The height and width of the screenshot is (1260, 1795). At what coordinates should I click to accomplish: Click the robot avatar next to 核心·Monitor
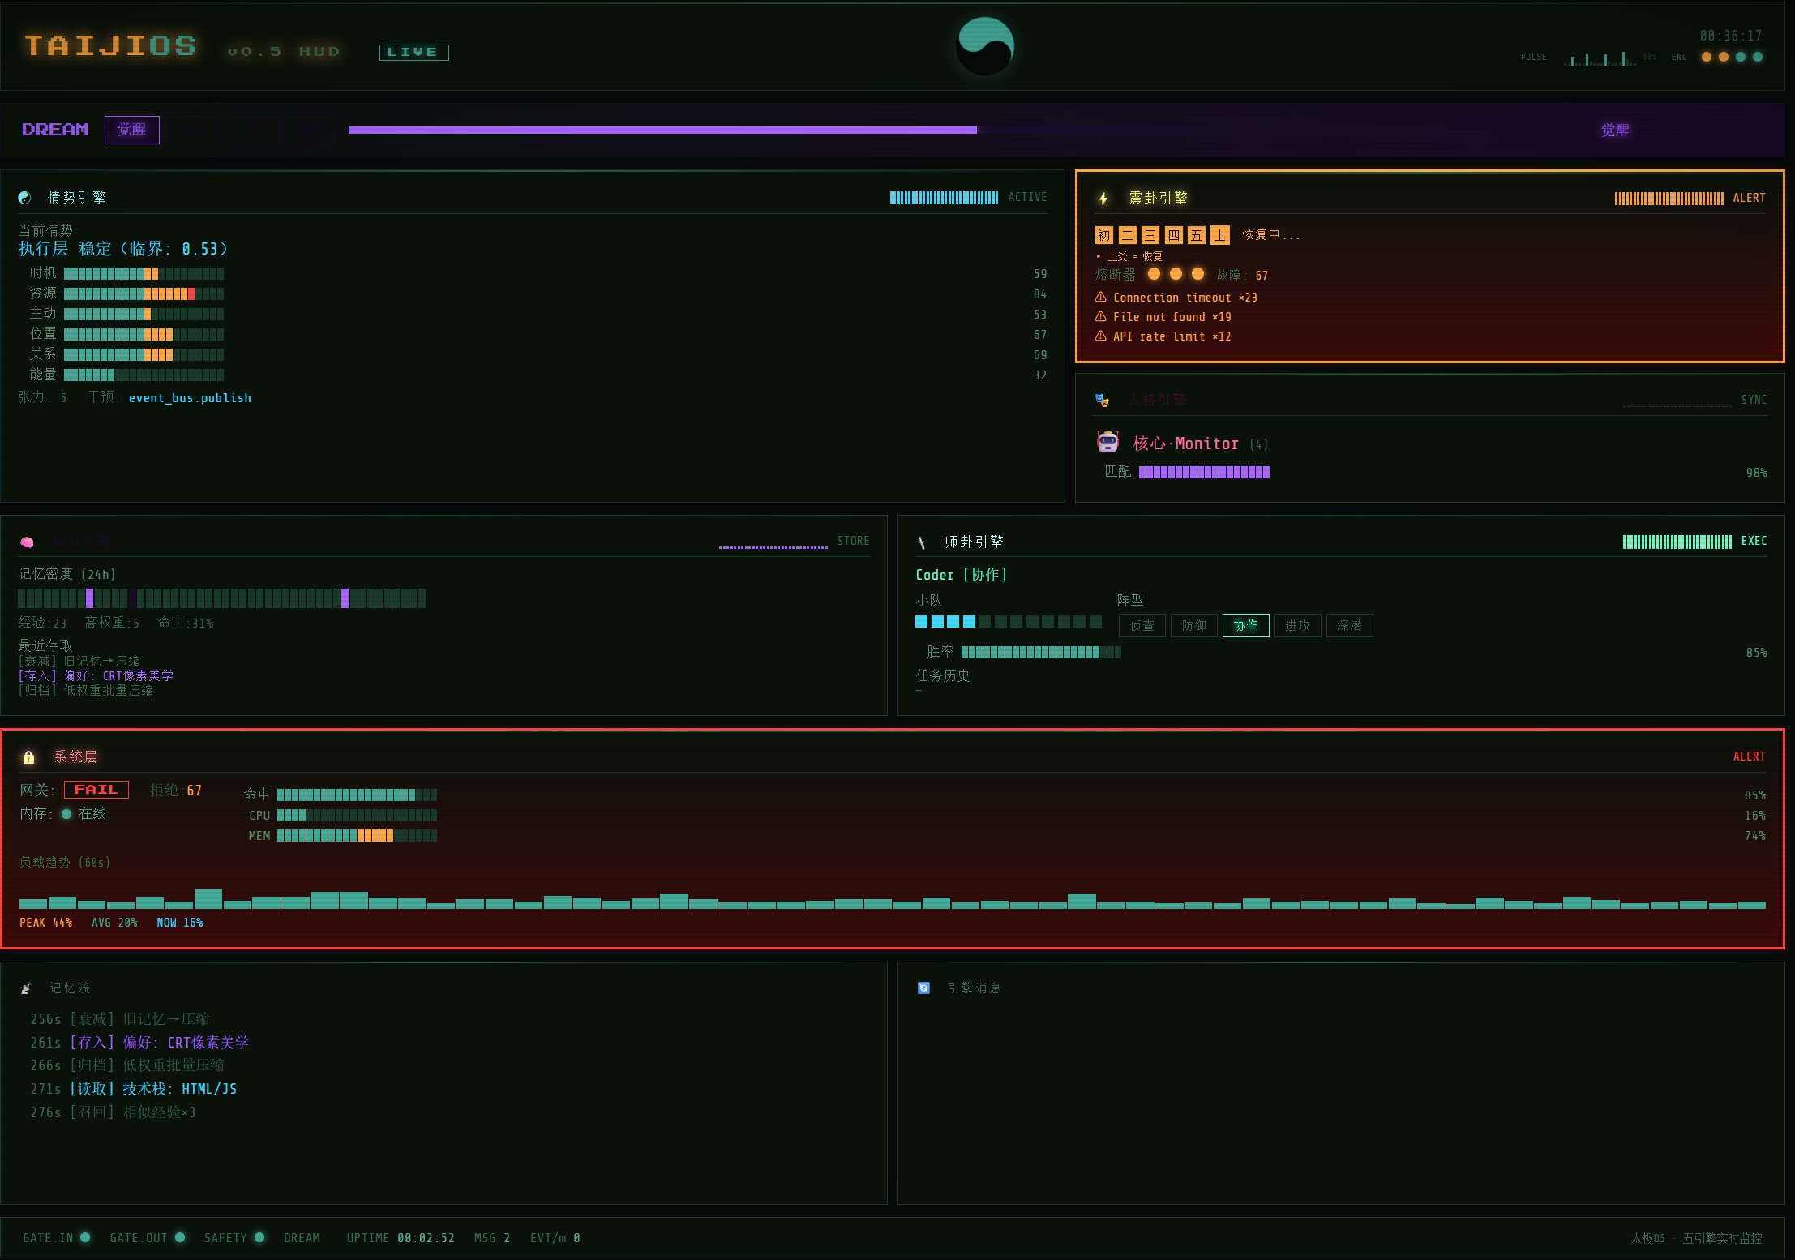[1107, 443]
